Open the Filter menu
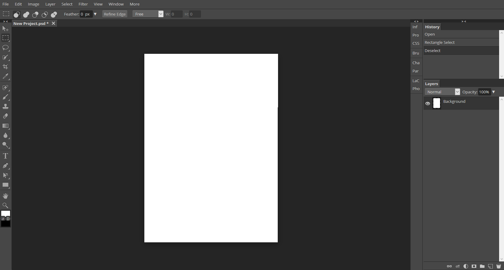 click(83, 4)
